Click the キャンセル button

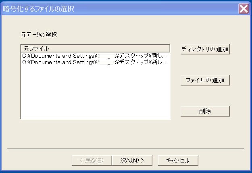click(178, 160)
